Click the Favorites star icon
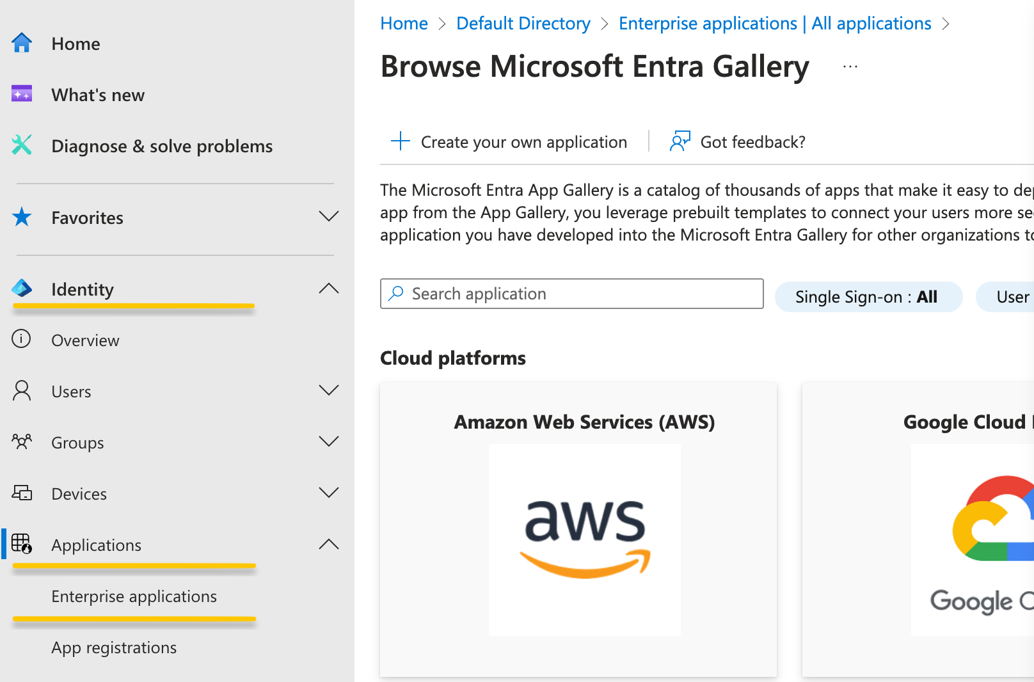The width and height of the screenshot is (1034, 682). [x=22, y=217]
